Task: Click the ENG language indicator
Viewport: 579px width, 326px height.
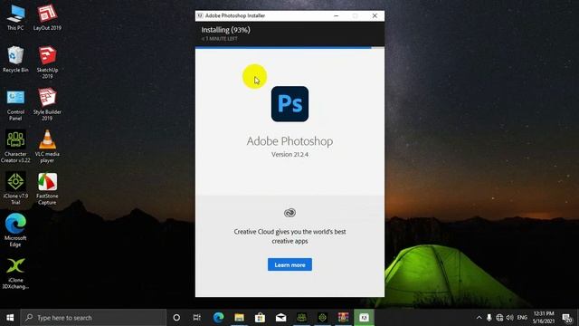Action: pyautogui.click(x=522, y=318)
